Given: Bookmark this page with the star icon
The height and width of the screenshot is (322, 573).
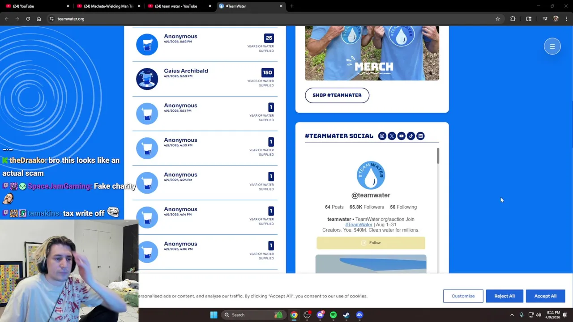Looking at the screenshot, I should [x=497, y=19].
